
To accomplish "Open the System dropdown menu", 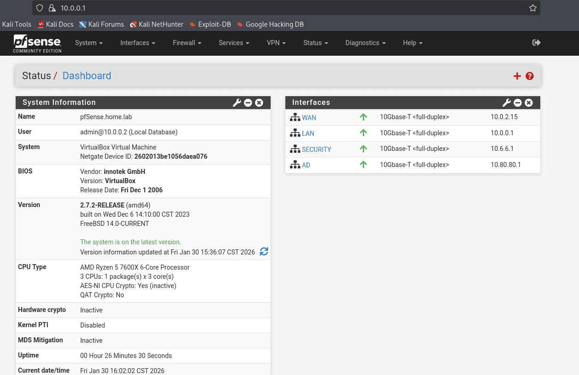I will [x=89, y=43].
